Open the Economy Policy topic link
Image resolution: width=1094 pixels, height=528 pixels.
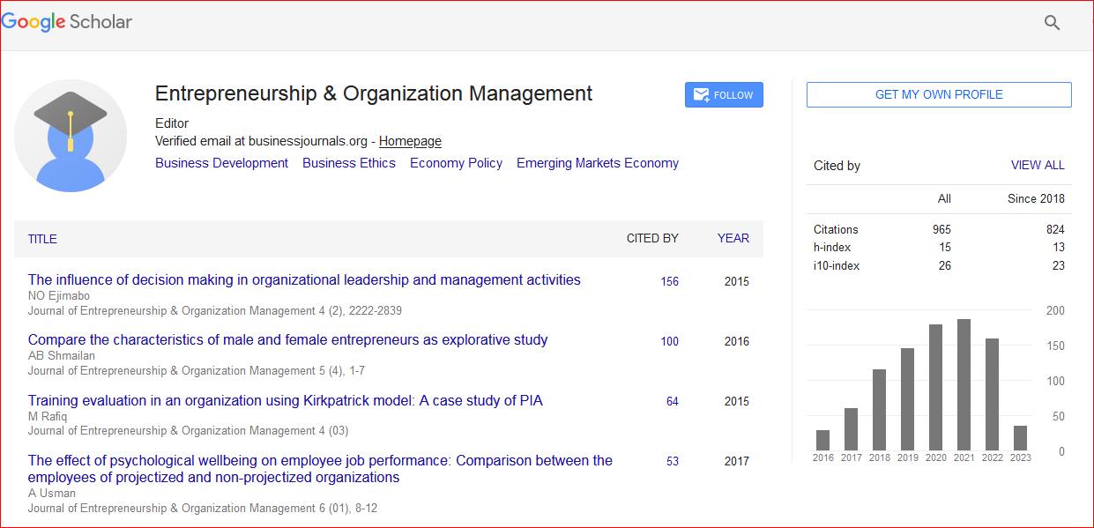456,163
